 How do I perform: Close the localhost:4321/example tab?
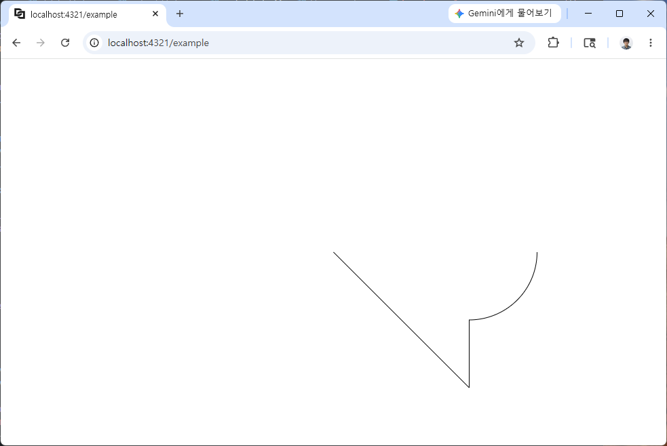(x=155, y=14)
